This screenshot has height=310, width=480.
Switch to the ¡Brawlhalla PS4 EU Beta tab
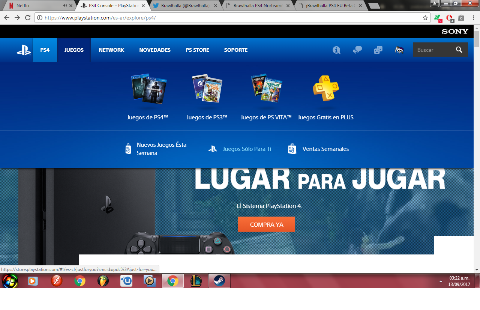tap(329, 6)
